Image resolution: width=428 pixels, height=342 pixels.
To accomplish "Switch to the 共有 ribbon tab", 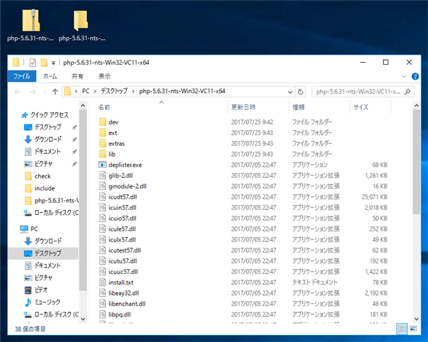I will (77, 76).
